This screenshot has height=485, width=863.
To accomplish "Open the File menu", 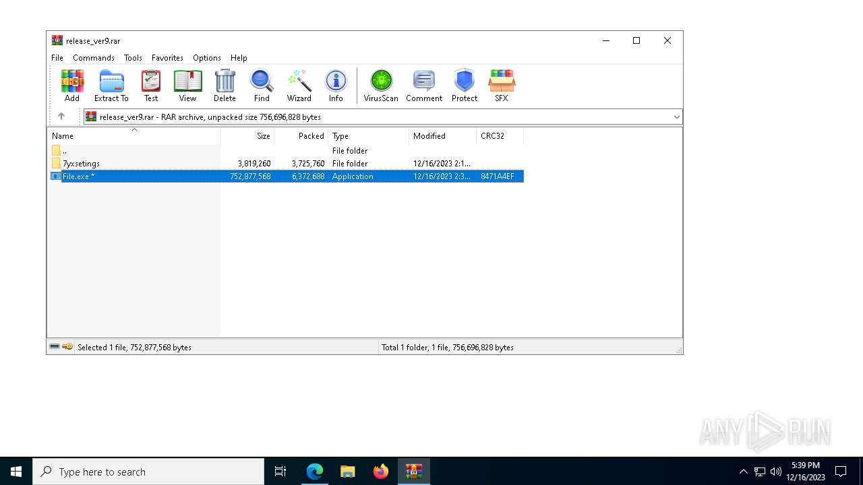I will click(x=57, y=58).
